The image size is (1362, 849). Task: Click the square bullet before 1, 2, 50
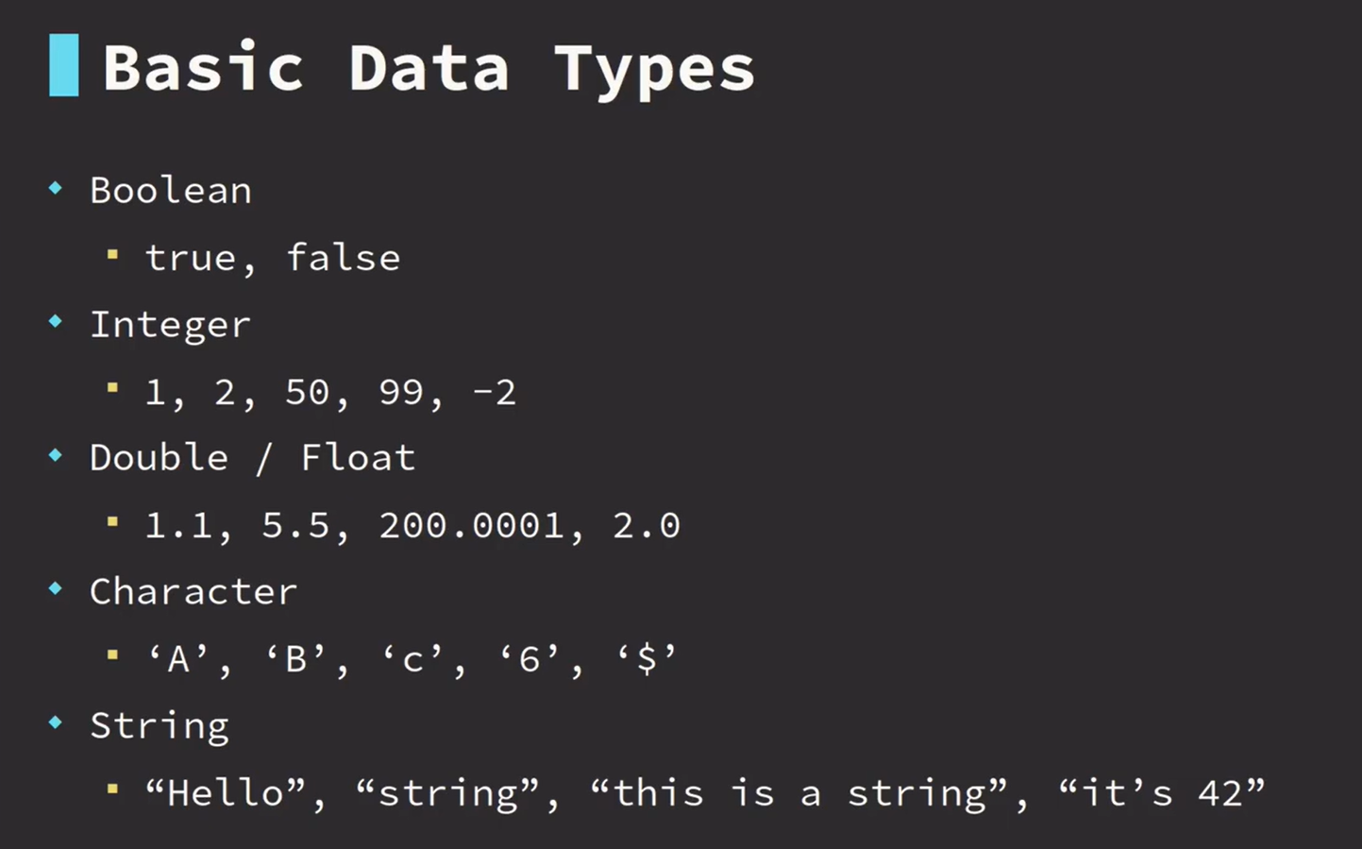[112, 388]
